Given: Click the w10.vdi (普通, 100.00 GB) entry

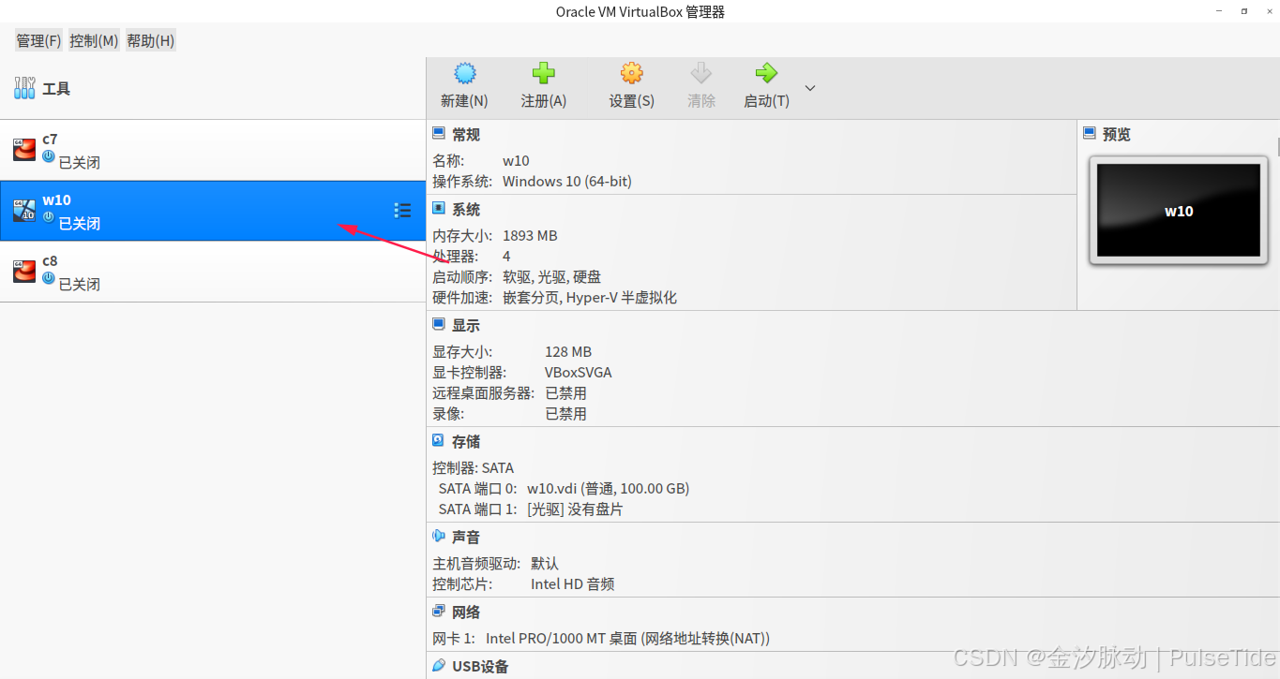Looking at the screenshot, I should tap(609, 488).
